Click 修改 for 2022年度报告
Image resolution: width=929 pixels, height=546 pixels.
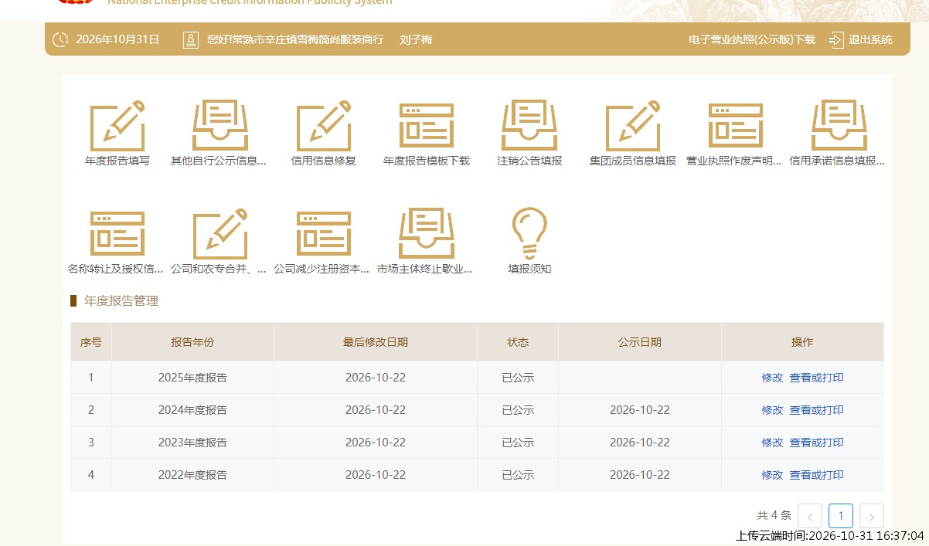[772, 475]
